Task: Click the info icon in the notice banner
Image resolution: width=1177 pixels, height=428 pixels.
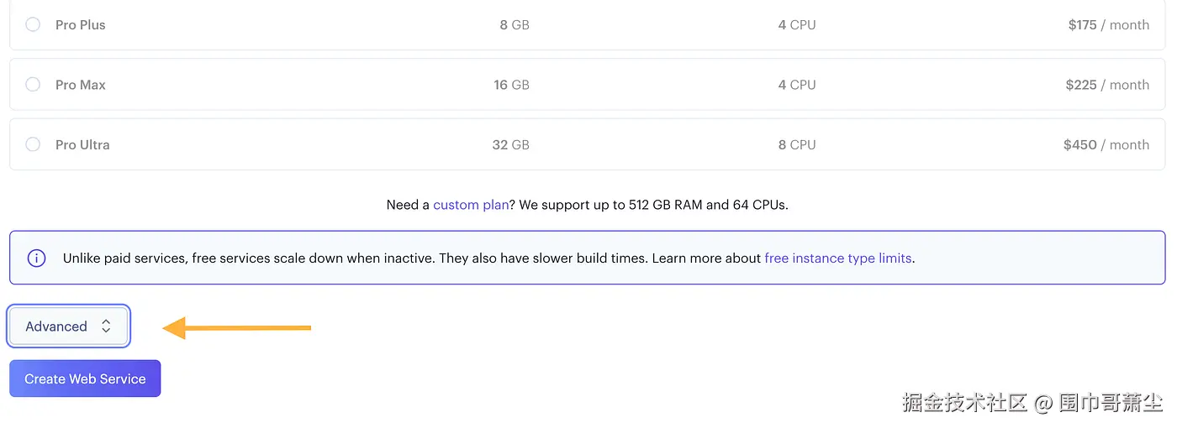Action: pyautogui.click(x=36, y=258)
